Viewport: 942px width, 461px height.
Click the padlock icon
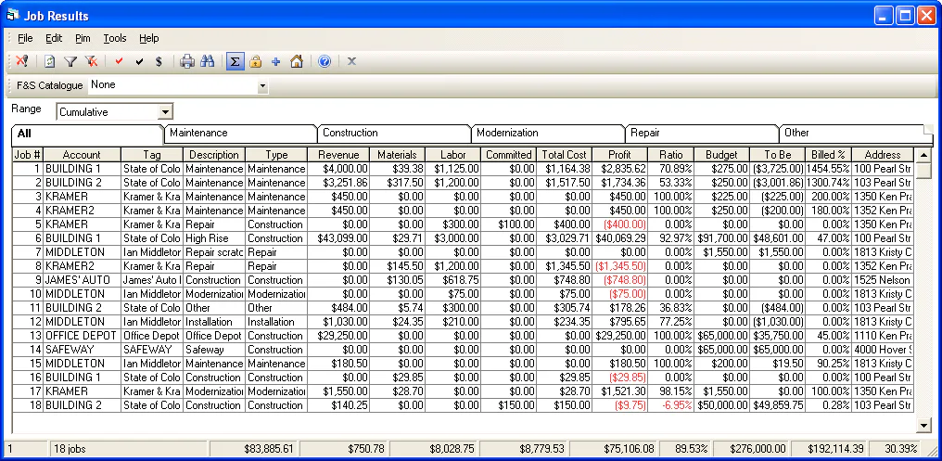pos(255,61)
